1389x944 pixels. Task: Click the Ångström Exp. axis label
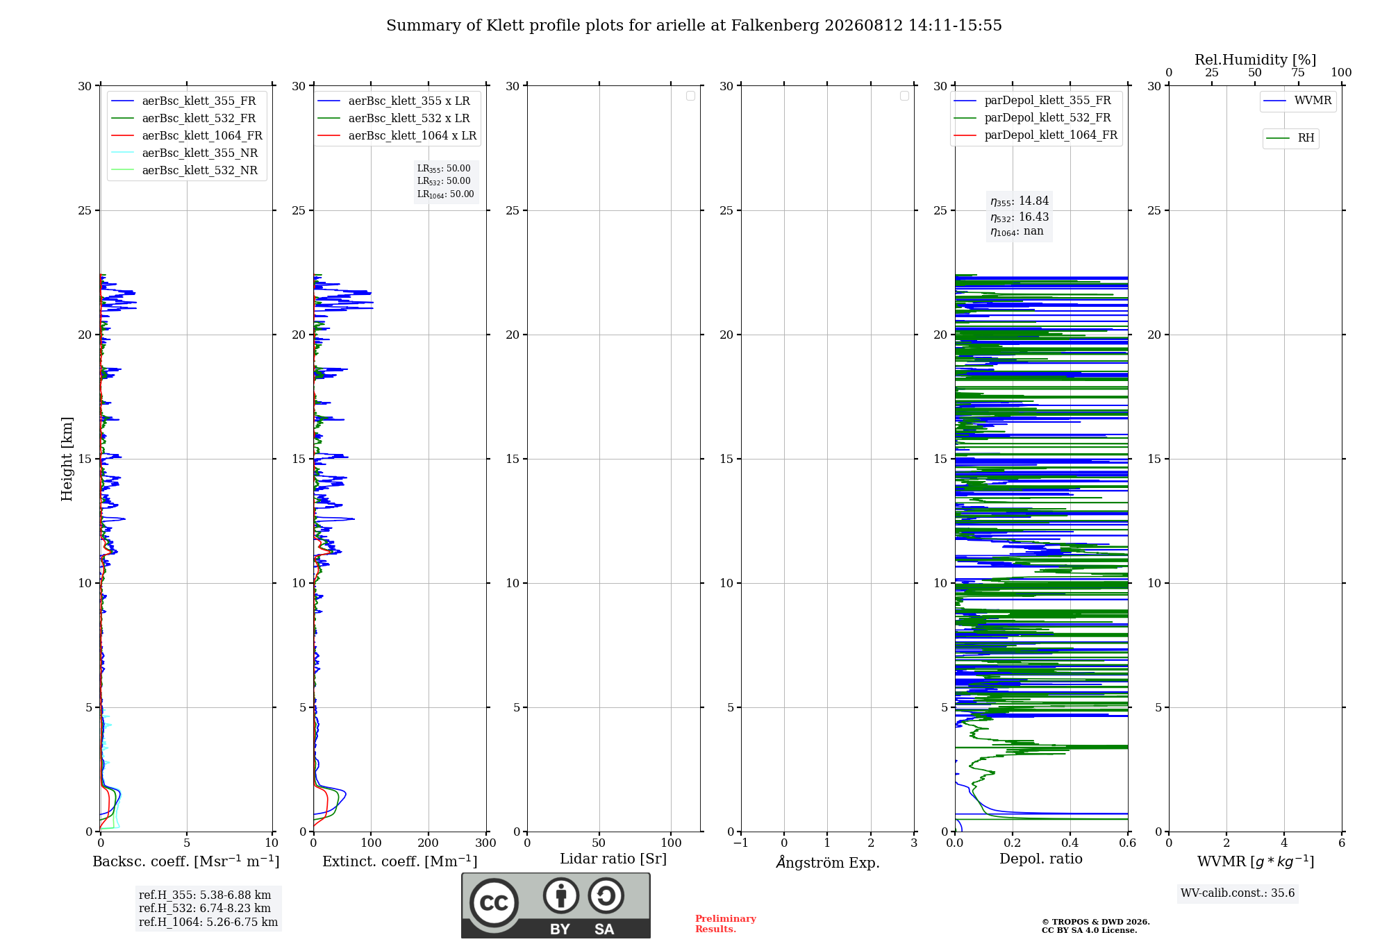pyautogui.click(x=828, y=862)
